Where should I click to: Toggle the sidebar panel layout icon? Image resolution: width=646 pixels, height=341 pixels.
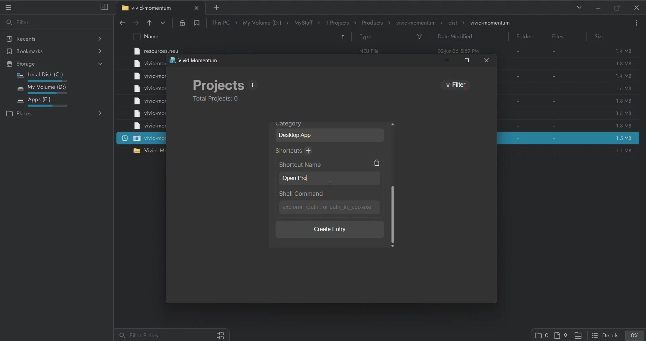coord(104,7)
